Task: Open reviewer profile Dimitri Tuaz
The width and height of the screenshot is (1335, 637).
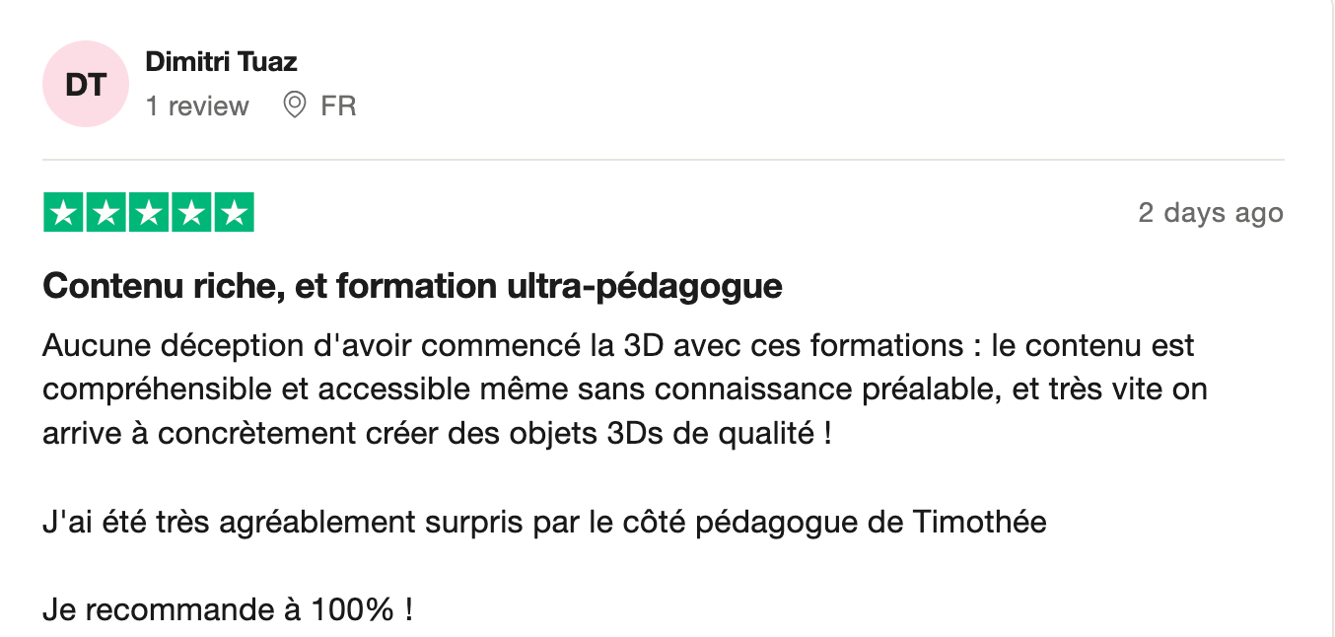Action: pyautogui.click(x=221, y=62)
